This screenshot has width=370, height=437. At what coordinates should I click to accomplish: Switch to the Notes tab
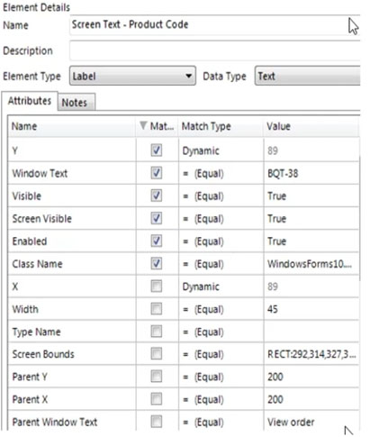click(77, 103)
